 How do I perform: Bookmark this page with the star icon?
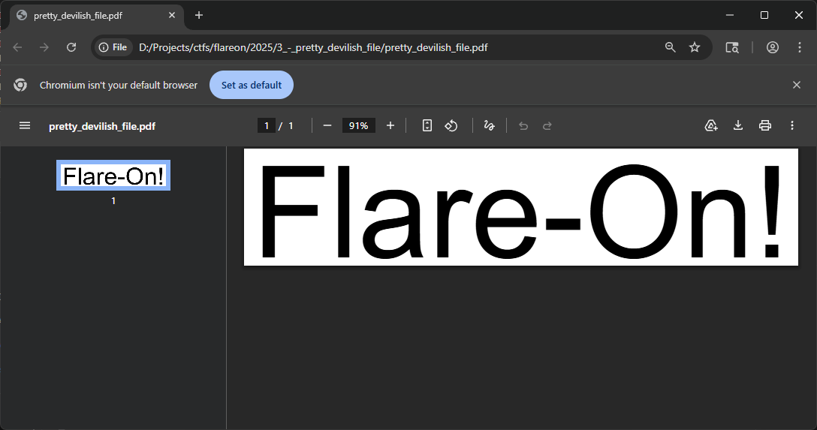695,47
